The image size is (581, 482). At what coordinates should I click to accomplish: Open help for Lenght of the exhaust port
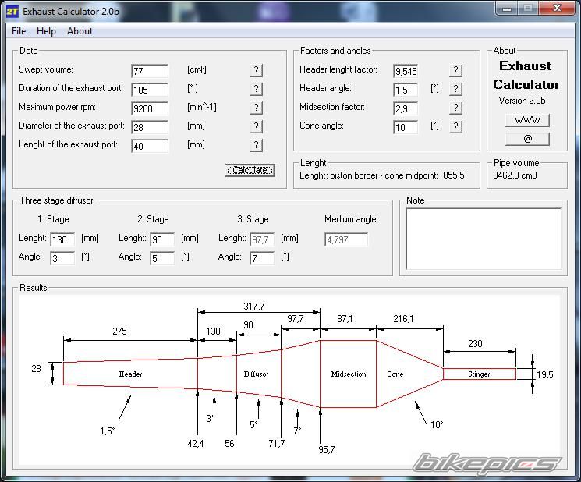tap(256, 145)
